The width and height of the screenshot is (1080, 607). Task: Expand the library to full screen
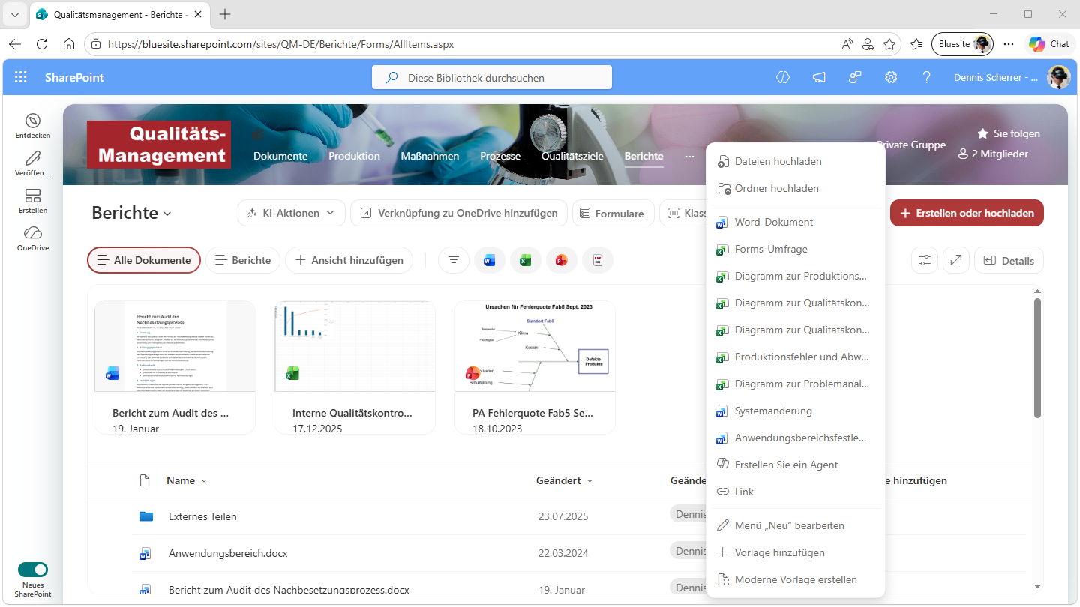point(956,260)
